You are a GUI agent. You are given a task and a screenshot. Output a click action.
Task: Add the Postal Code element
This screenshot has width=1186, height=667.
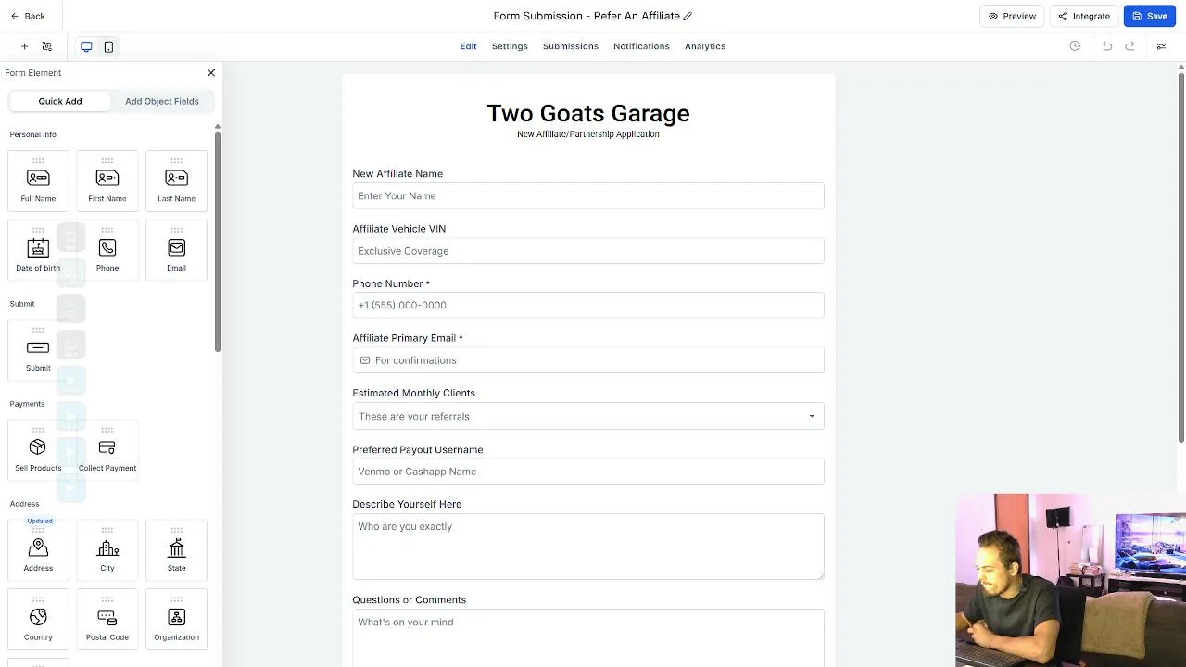(107, 620)
